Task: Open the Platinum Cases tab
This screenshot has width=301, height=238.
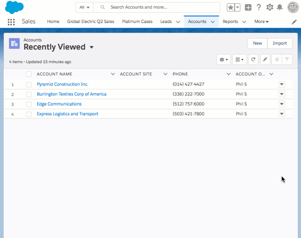Action: point(137,22)
